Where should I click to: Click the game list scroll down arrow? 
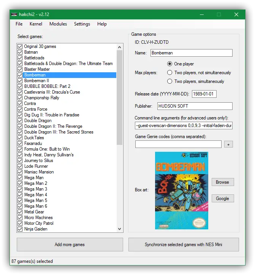[x=120, y=229]
